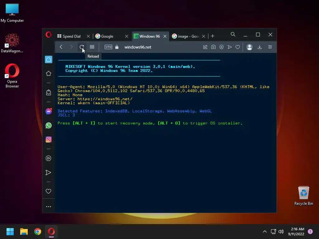Image resolution: width=319 pixels, height=239 pixels.
Task: Open the sidebar Player icon
Action: (48, 158)
